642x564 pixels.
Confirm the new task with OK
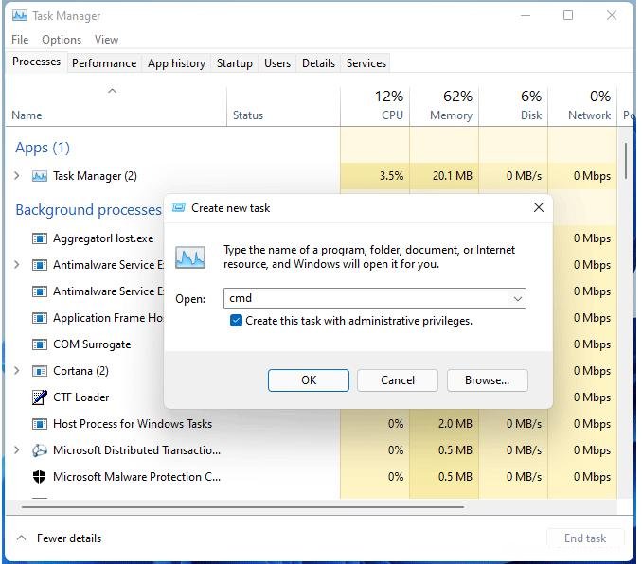click(309, 380)
